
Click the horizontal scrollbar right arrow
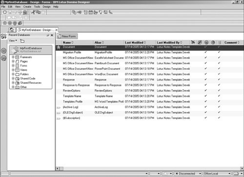coord(242,169)
